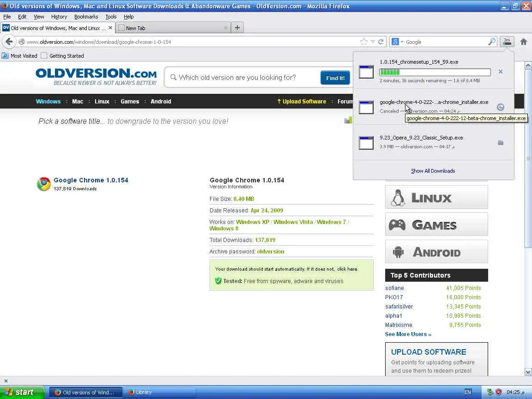This screenshot has height=399, width=532.
Task: Select the Windows navigation link
Action: [x=48, y=102]
